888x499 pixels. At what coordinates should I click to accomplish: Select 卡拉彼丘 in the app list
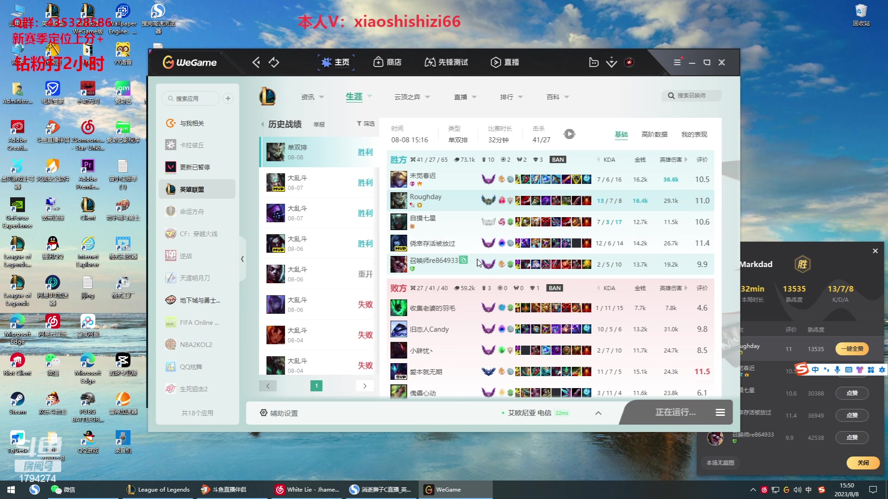pyautogui.click(x=197, y=145)
